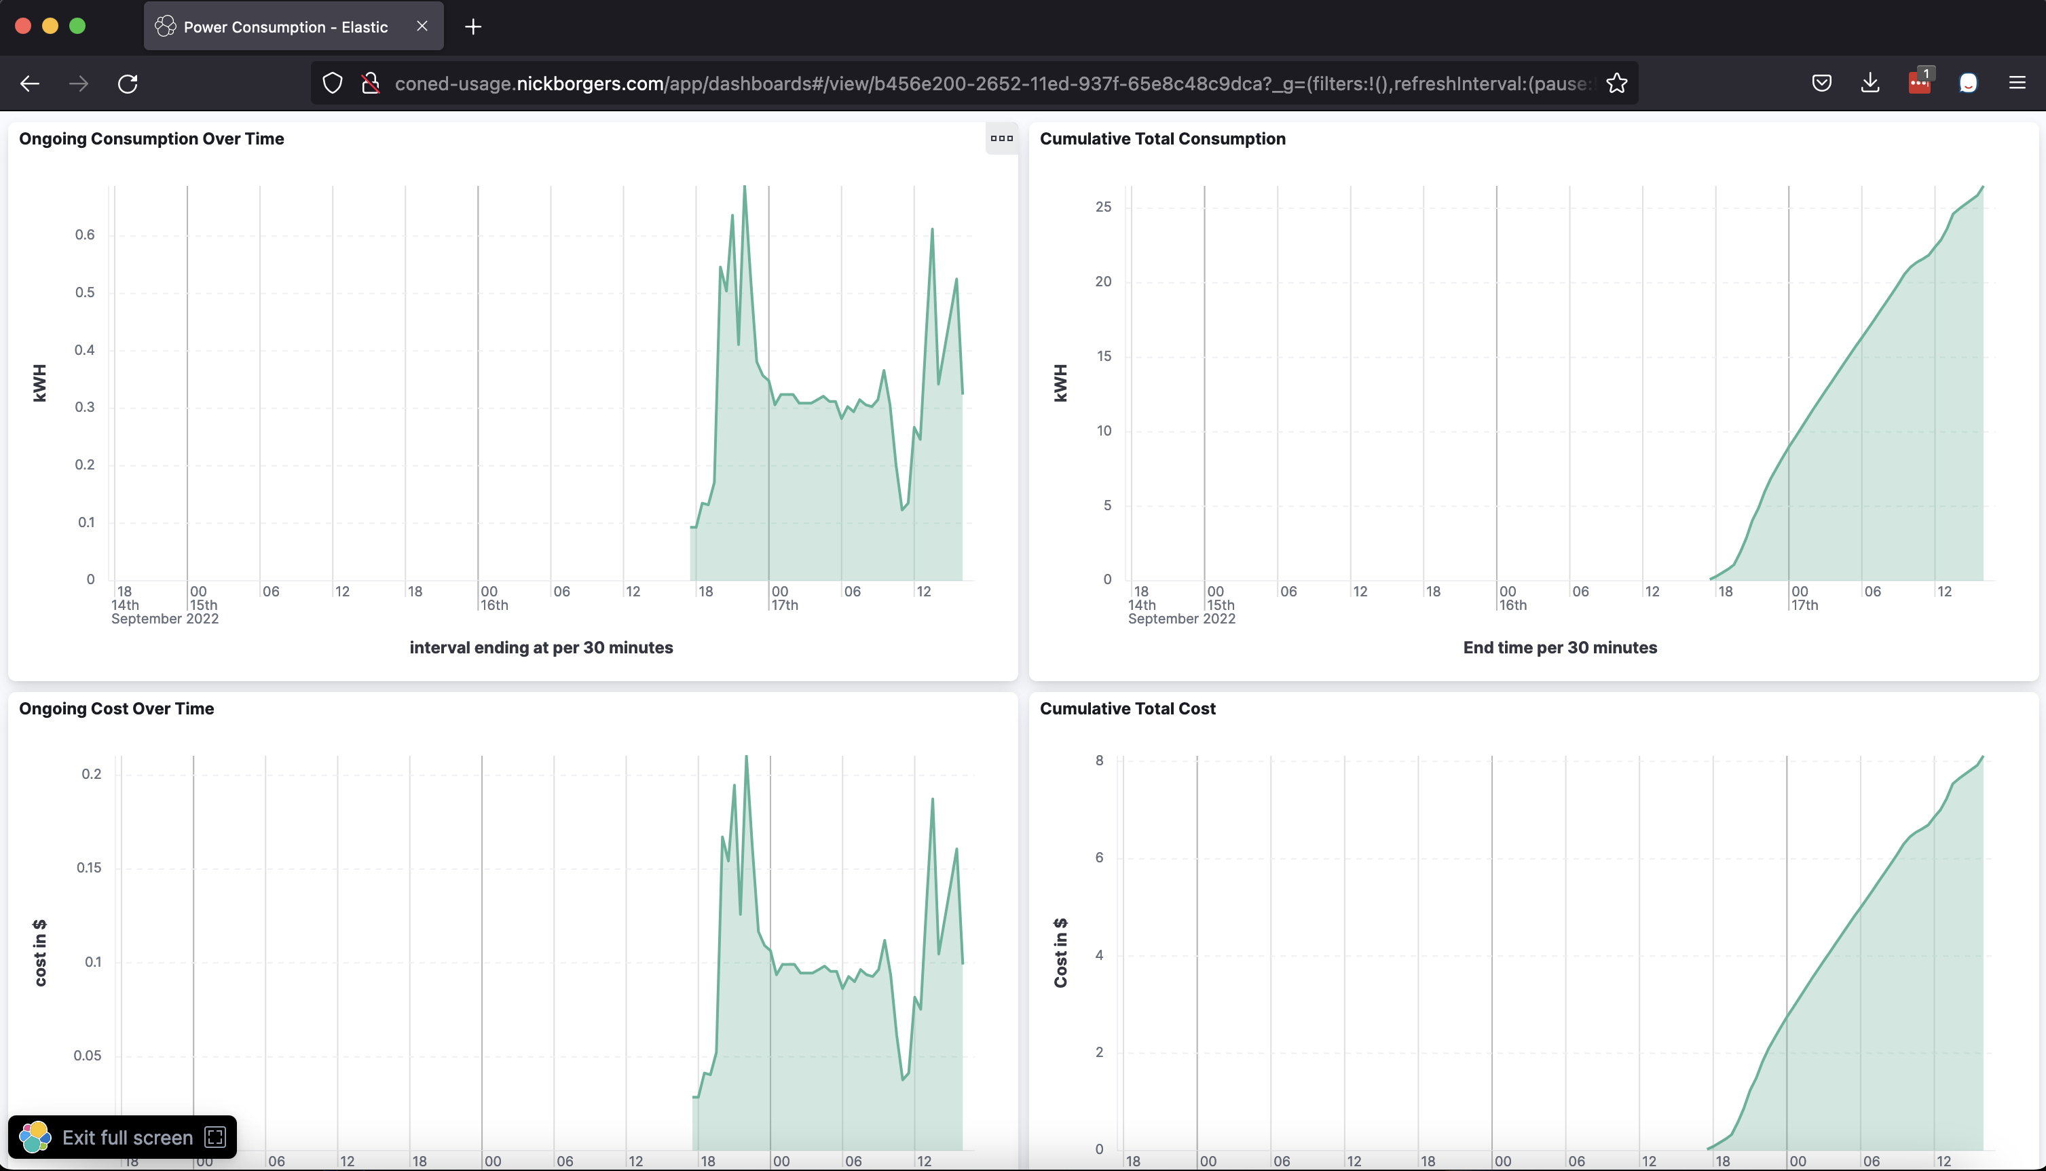Click the browser forward arrow
The image size is (2046, 1171).
coord(79,83)
